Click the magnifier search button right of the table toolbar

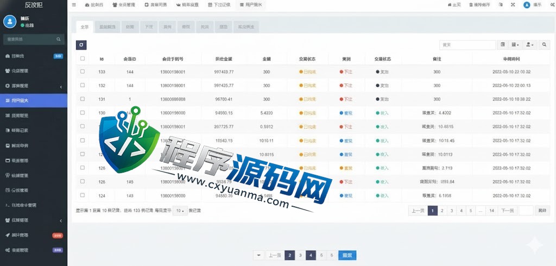[544, 45]
